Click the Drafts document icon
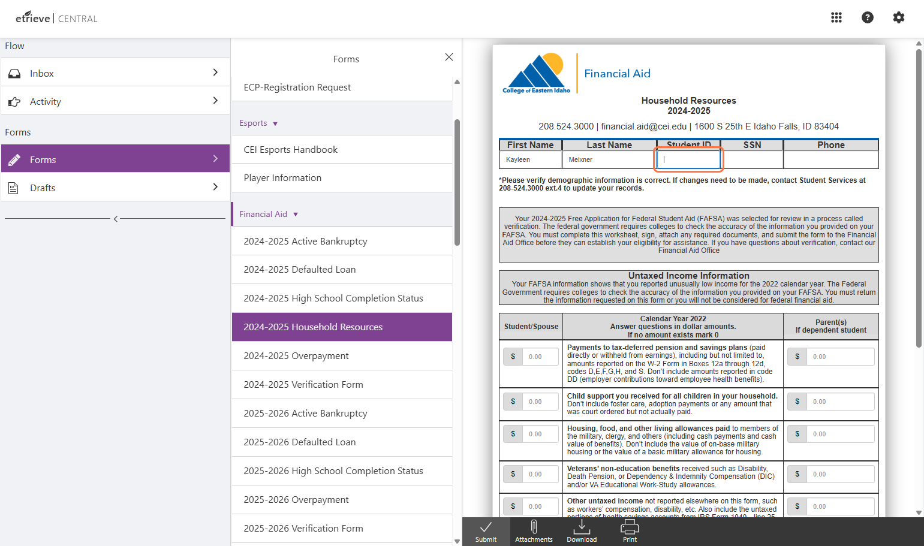This screenshot has width=924, height=546. click(13, 188)
